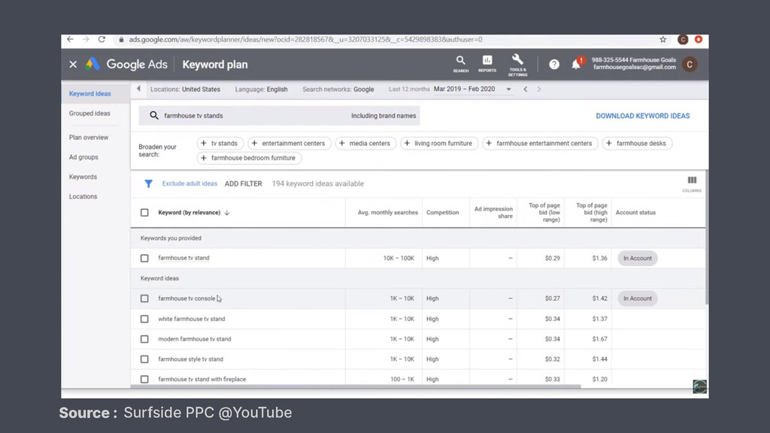
Task: Open Locations in sidebar
Action: [83, 196]
